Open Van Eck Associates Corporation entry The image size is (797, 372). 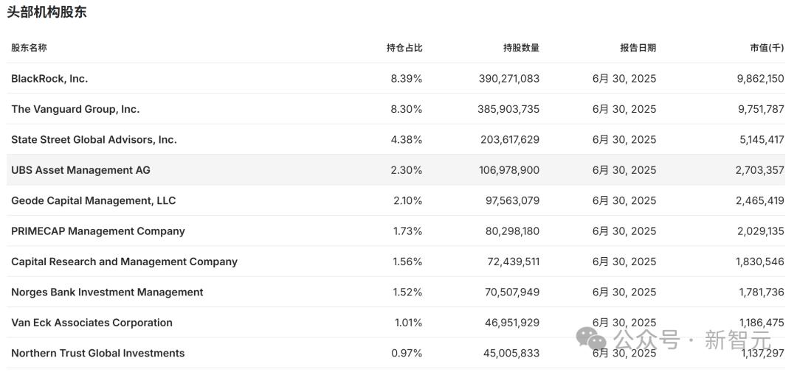(92, 323)
